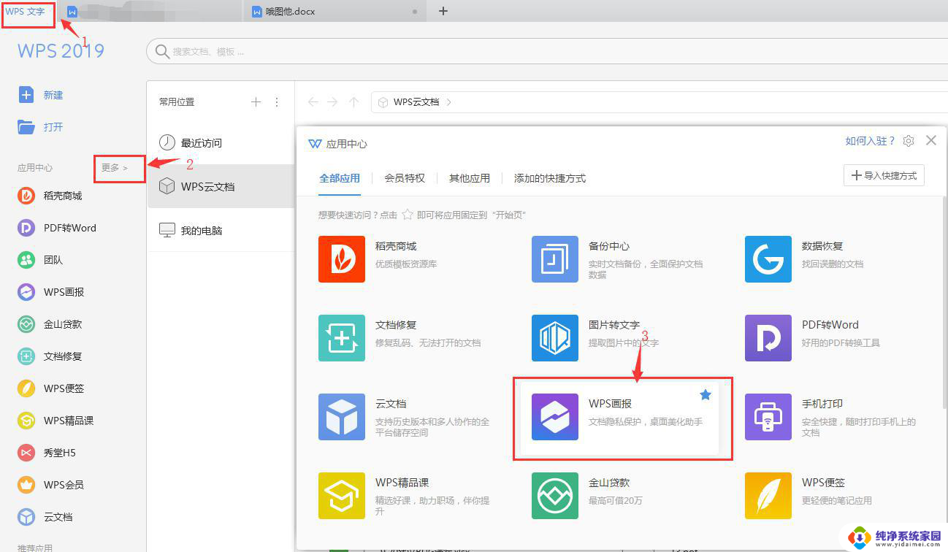Screen dimensions: 948x552
Task: Open a new tab with plus button
Action: click(443, 11)
